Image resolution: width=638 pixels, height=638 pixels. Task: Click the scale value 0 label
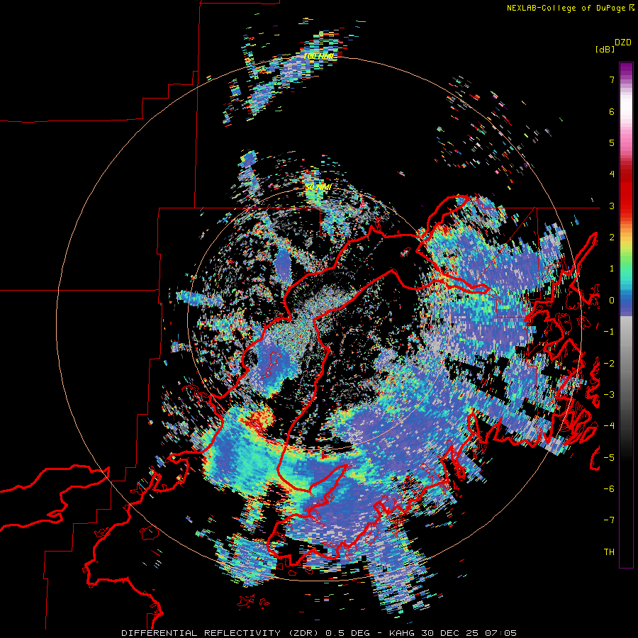612,301
